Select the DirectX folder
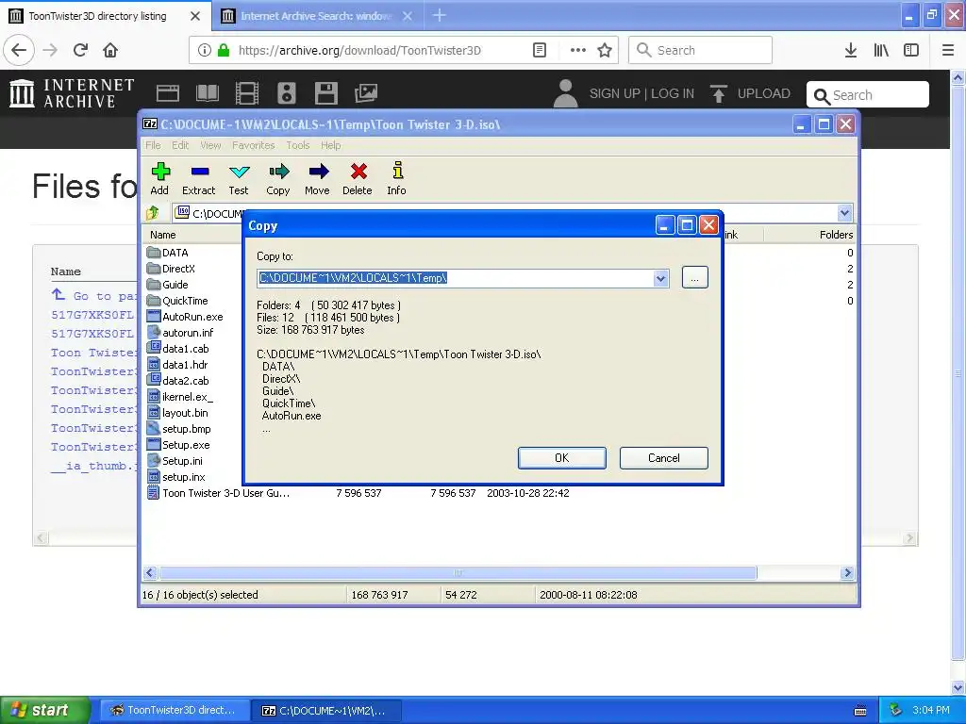 click(172, 269)
